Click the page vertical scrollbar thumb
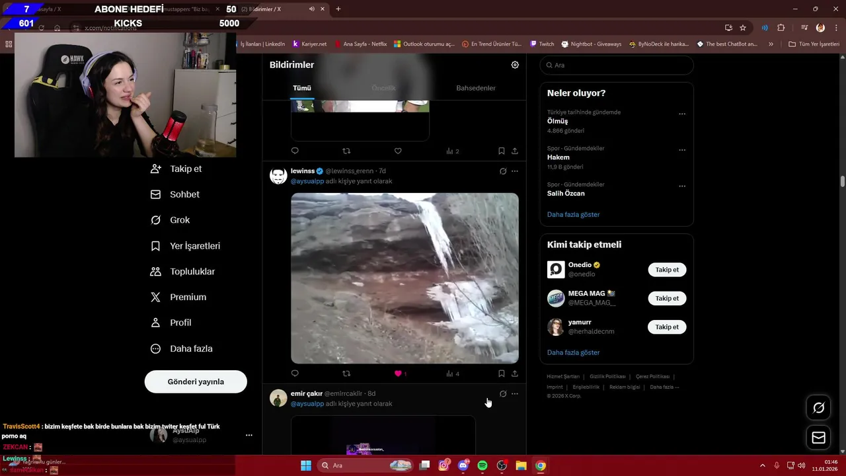 tap(842, 181)
